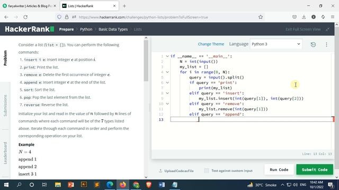Open Microsoft Word from taskbar

[x=162, y=185]
